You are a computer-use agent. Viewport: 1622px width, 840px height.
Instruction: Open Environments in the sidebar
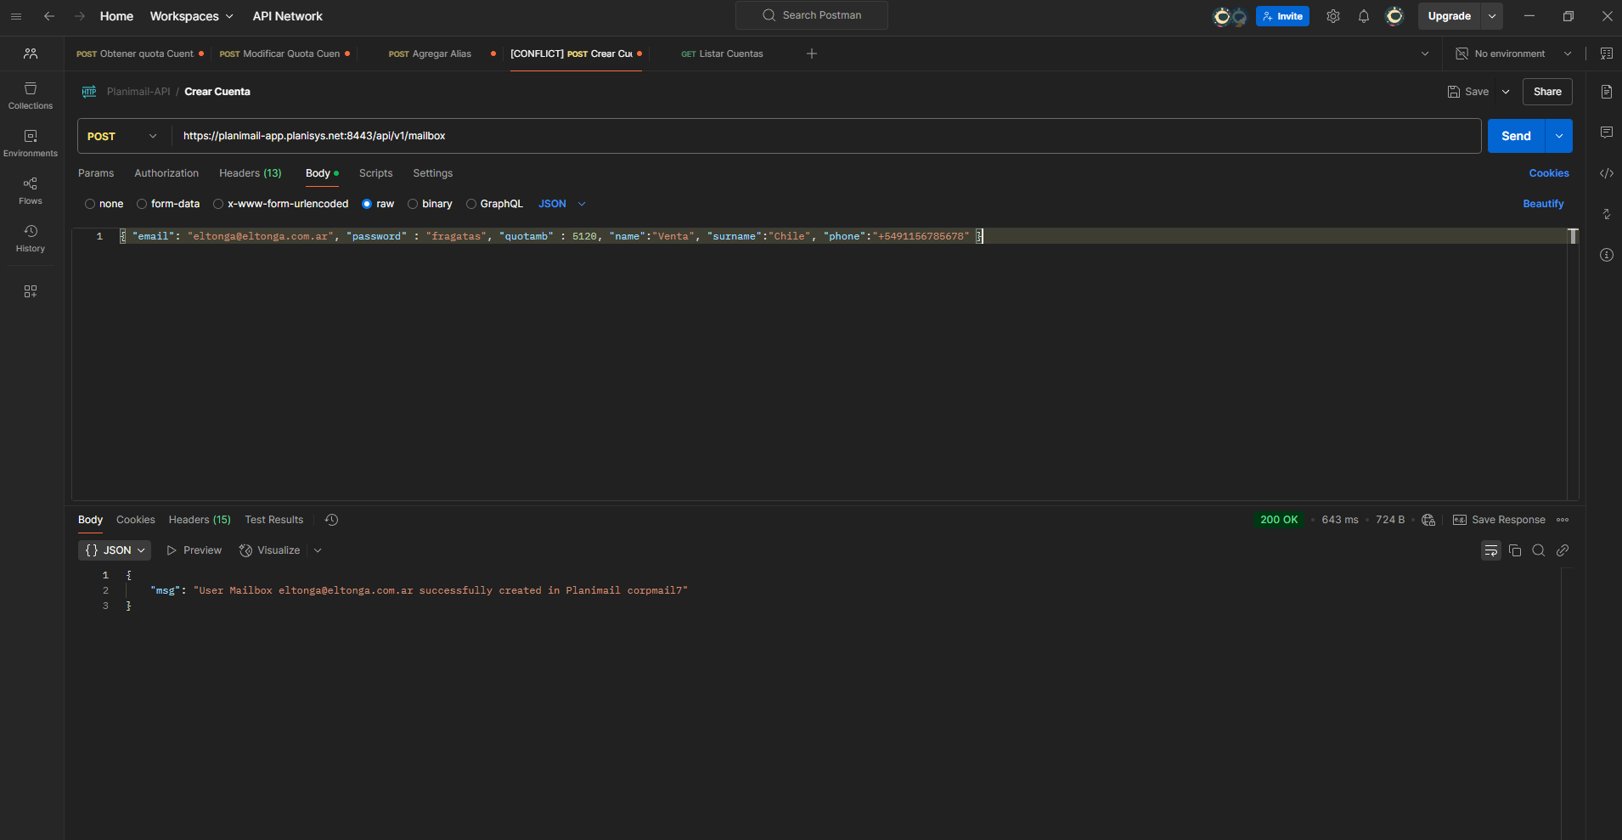click(x=31, y=144)
